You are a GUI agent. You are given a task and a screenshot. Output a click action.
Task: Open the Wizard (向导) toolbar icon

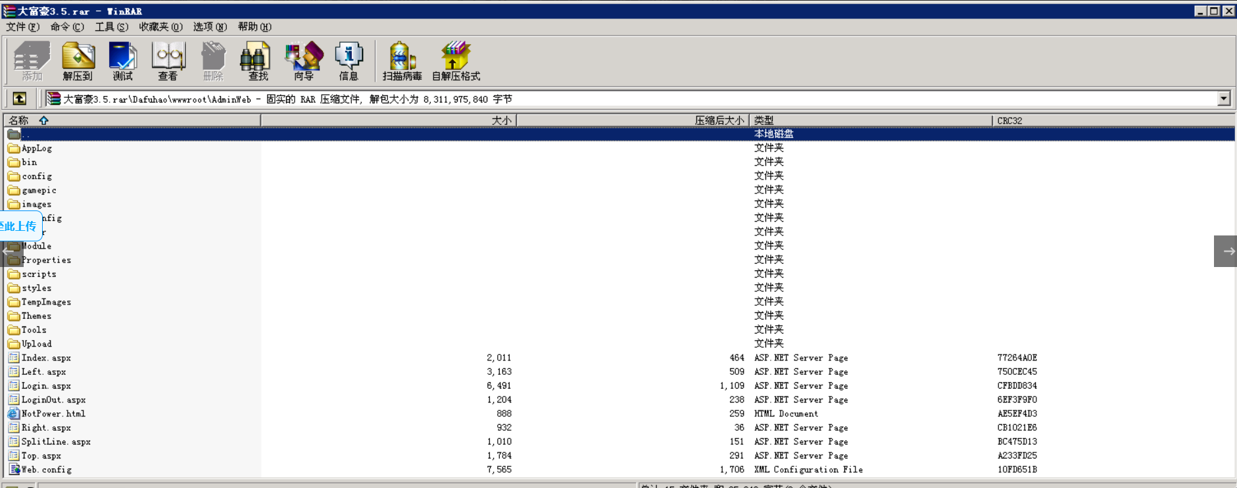click(304, 61)
